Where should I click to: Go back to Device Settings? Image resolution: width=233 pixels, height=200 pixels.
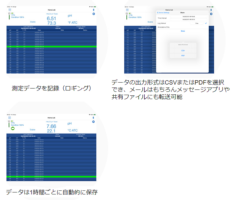tap(163, 12)
